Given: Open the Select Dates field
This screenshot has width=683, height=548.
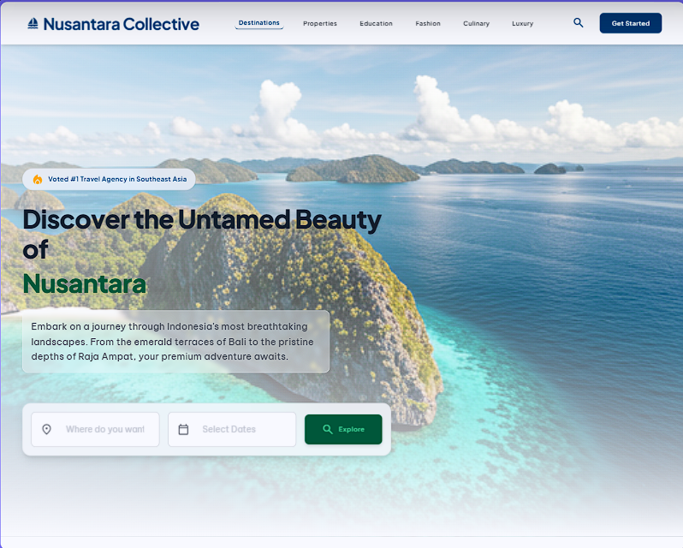Looking at the screenshot, I should click(x=232, y=430).
